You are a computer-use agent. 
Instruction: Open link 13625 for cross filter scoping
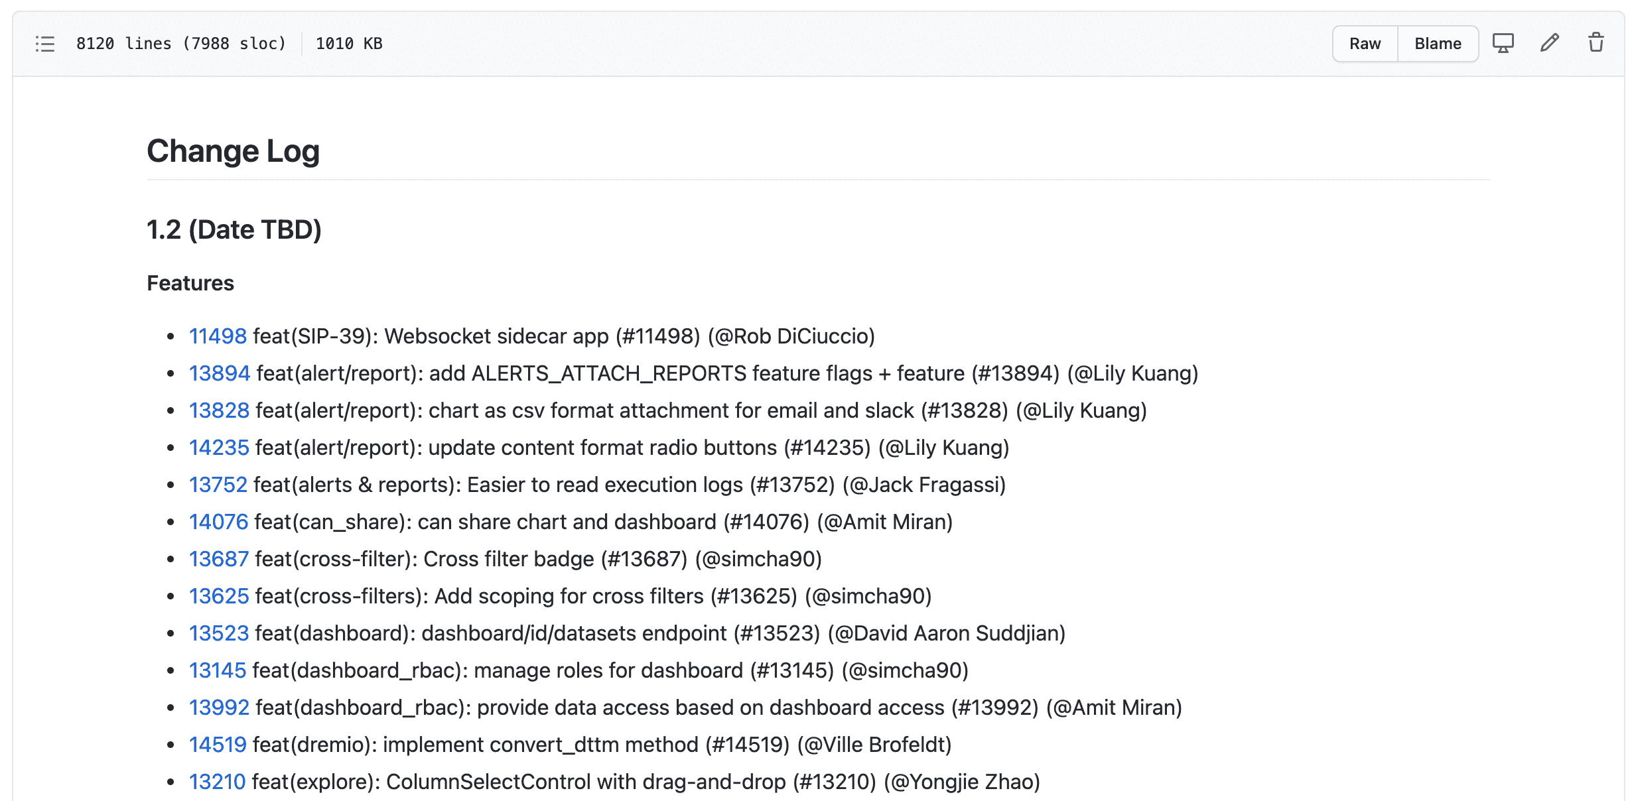(x=219, y=596)
